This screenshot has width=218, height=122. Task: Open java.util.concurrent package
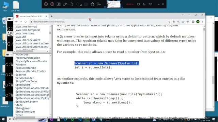[x=28, y=40]
